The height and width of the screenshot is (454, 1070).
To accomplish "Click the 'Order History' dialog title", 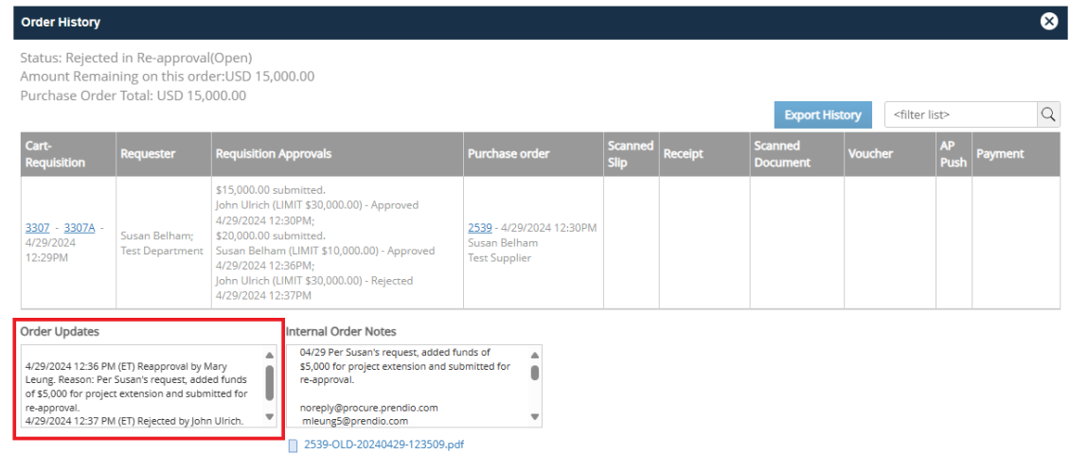I will coord(61,23).
